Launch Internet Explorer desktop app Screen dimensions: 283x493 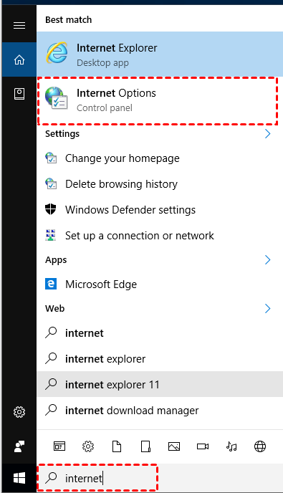click(x=160, y=54)
